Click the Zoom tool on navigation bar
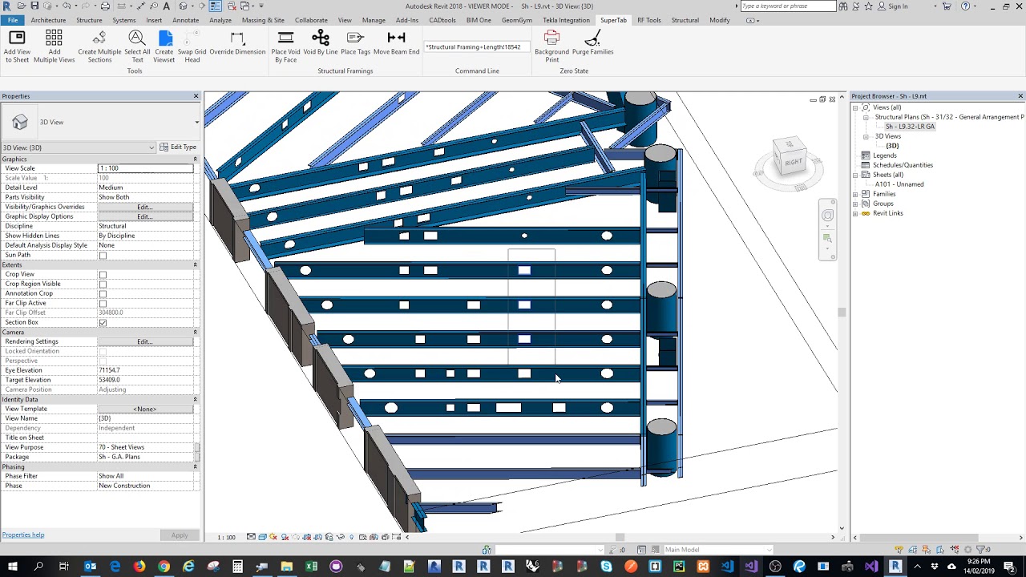Screen dimensions: 1026x577 828,238
